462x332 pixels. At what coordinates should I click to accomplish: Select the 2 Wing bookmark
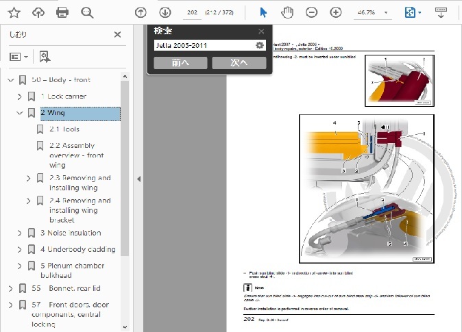[x=80, y=114]
